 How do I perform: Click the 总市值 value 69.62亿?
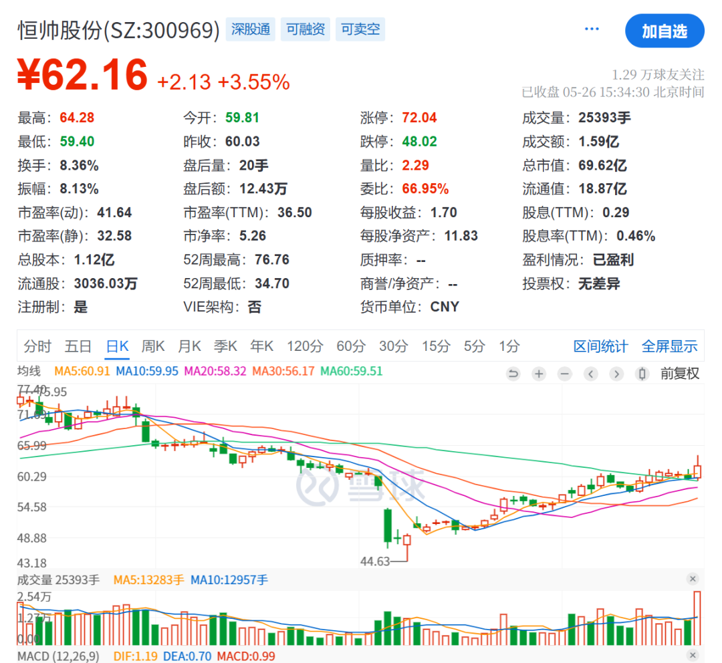click(x=603, y=165)
